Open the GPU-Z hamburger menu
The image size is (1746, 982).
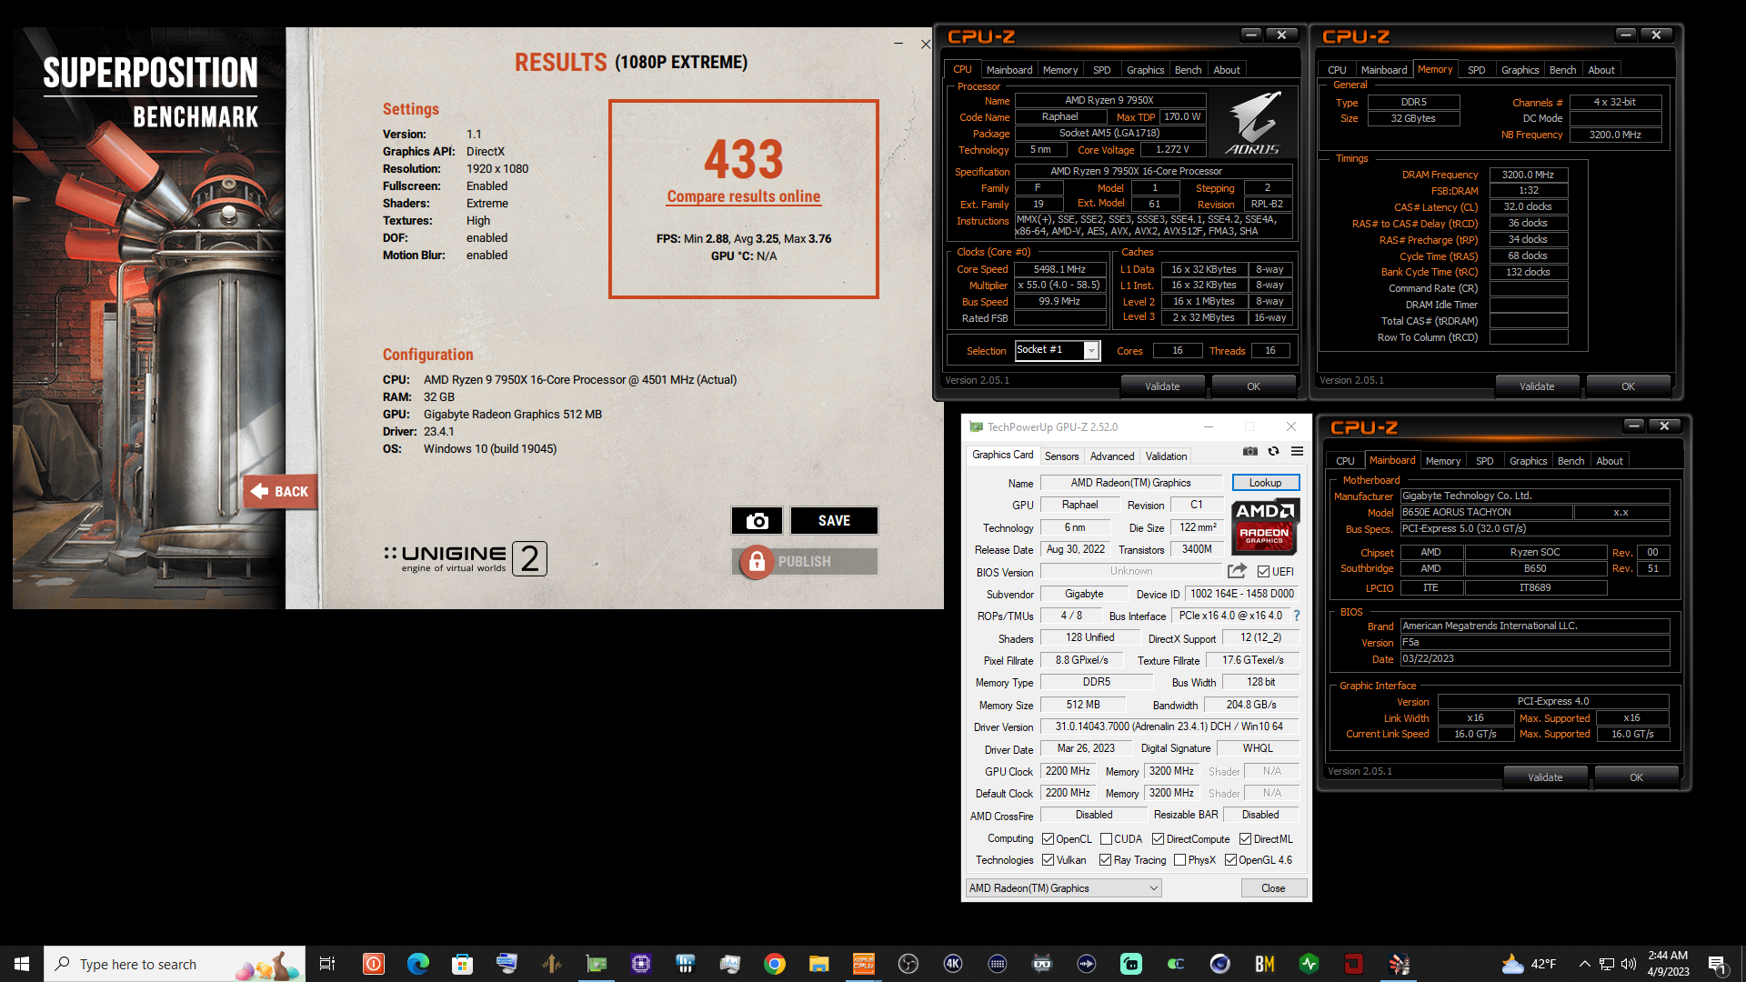pyautogui.click(x=1297, y=451)
